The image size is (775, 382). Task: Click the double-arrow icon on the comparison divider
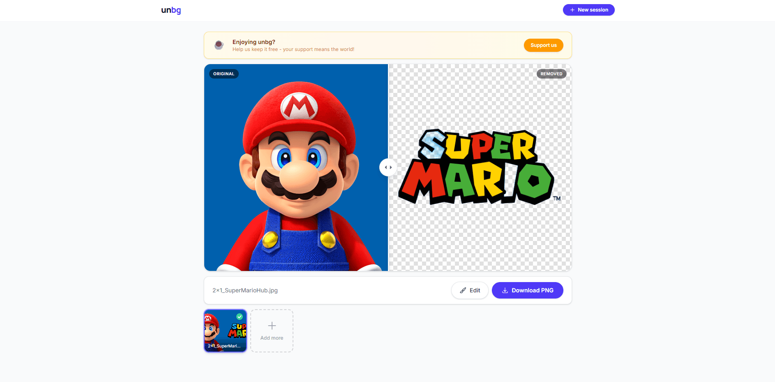[388, 167]
